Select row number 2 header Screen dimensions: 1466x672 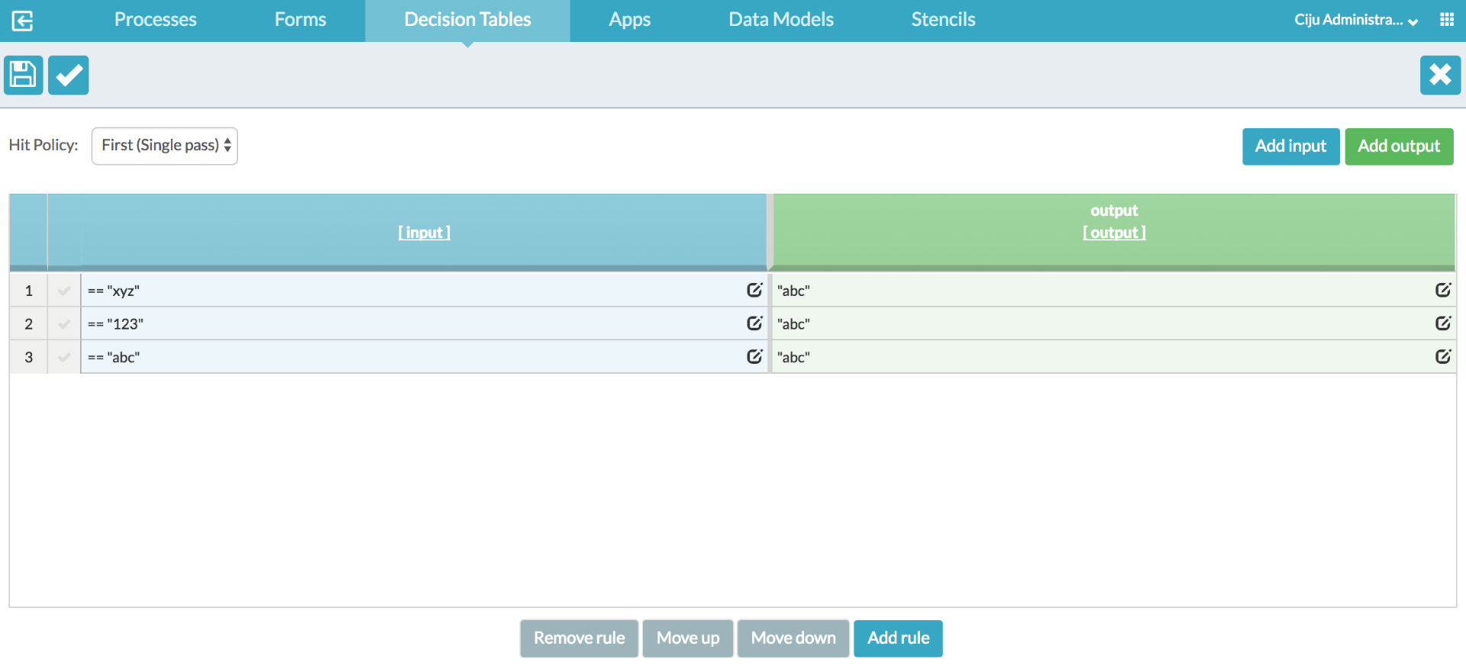28,324
